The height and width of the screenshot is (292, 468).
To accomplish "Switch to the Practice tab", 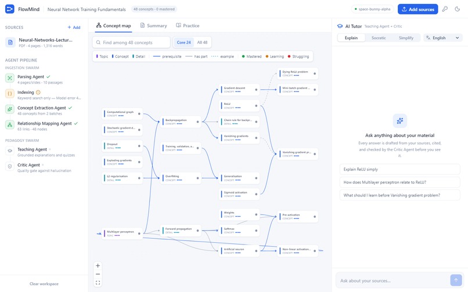I will pos(188,25).
